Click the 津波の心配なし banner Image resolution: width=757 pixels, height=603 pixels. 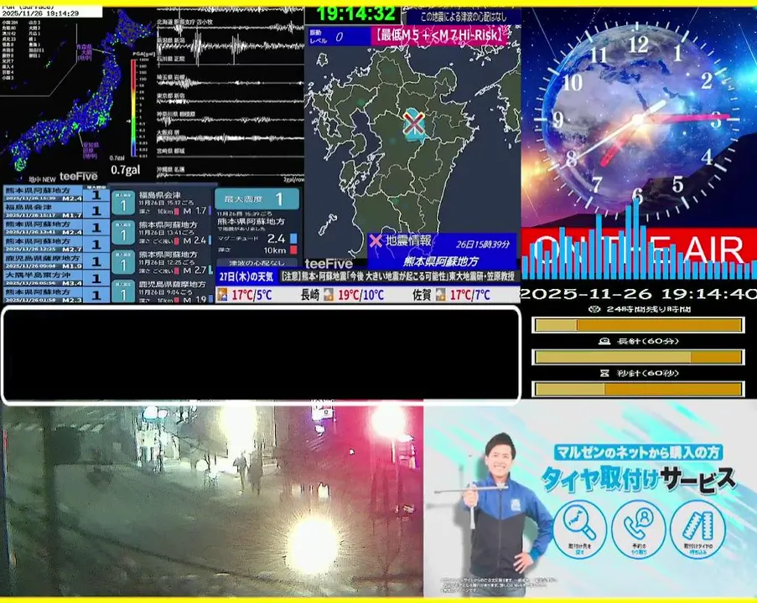[257, 263]
